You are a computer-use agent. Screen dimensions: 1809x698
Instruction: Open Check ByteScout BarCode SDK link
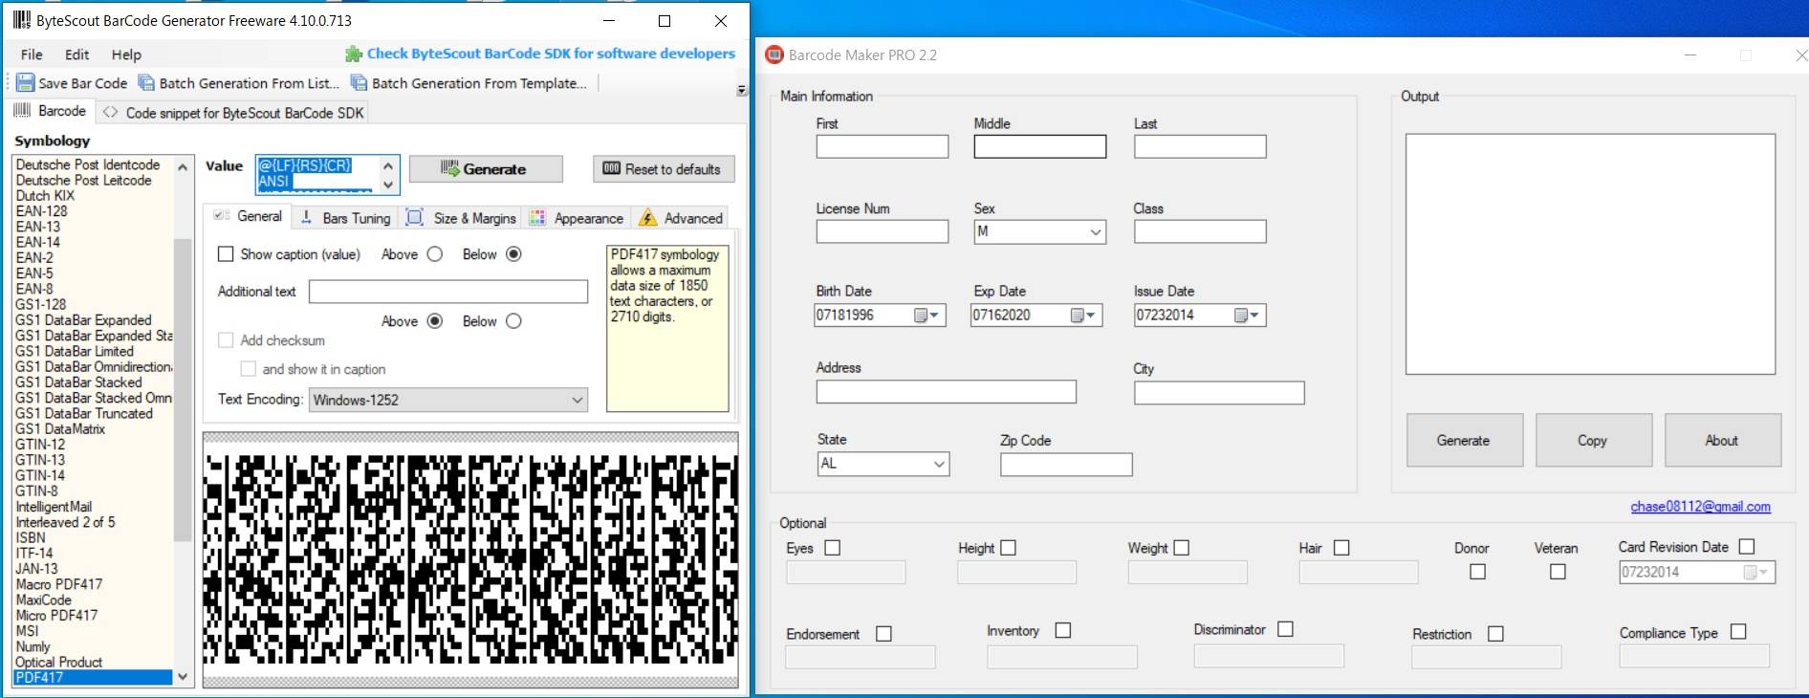pos(551,54)
